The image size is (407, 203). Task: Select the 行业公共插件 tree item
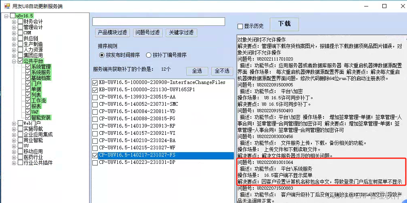coord(38,163)
